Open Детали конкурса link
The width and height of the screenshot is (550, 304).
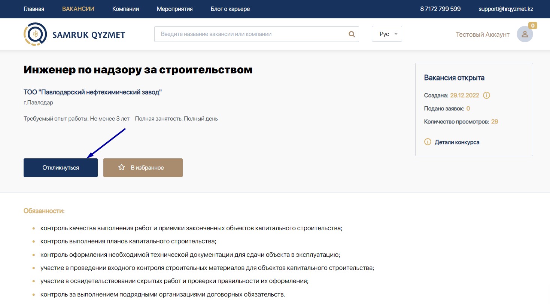pos(457,142)
